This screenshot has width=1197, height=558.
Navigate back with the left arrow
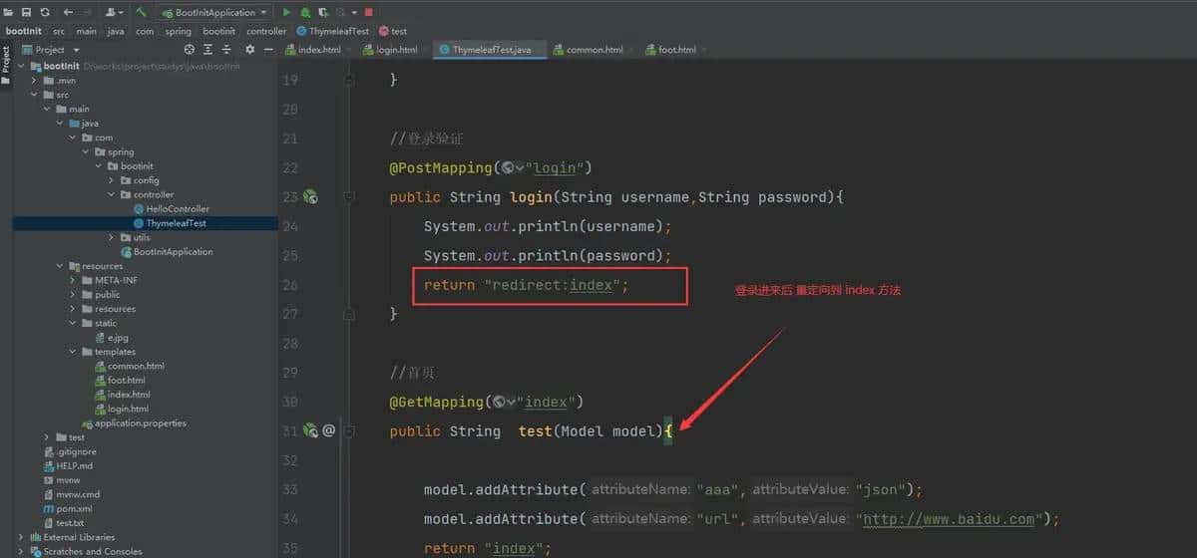coord(68,12)
